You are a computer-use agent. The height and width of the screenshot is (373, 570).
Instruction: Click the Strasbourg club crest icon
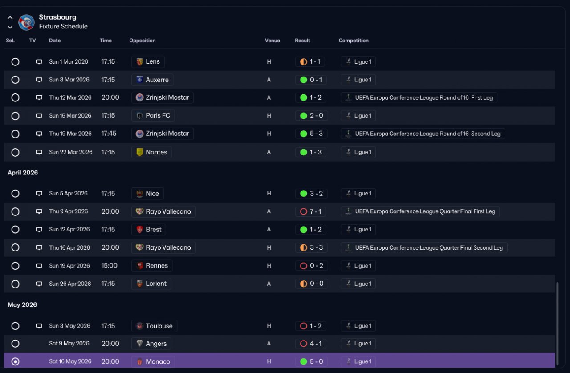point(26,22)
